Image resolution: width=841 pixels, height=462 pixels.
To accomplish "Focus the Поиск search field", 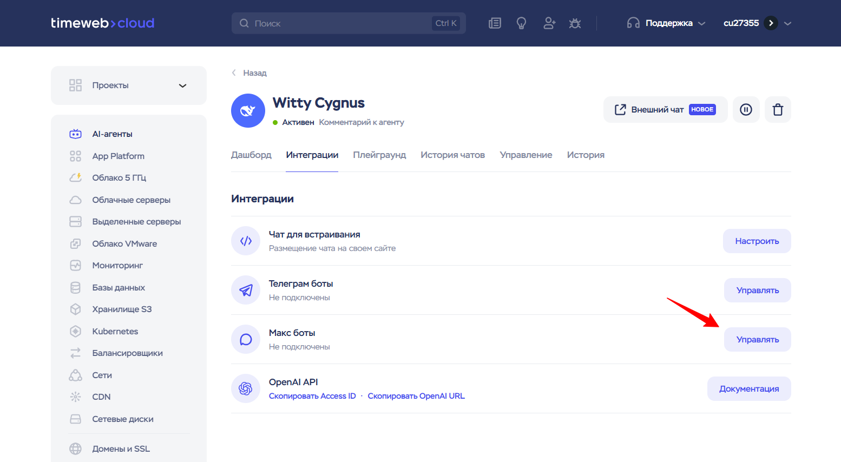I will tap(349, 23).
